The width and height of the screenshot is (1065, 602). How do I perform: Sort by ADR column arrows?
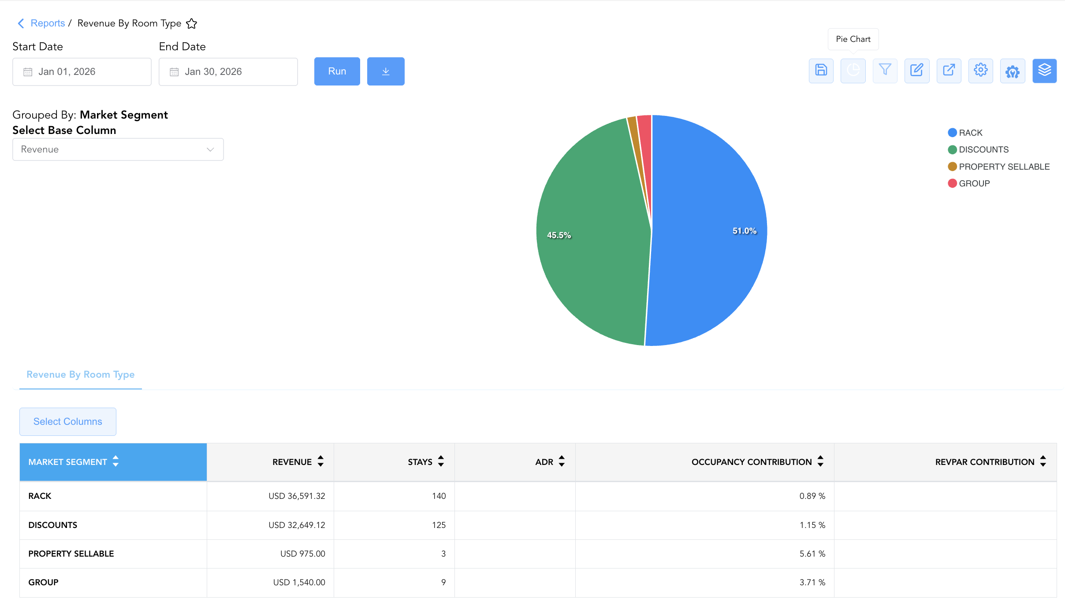(x=562, y=461)
